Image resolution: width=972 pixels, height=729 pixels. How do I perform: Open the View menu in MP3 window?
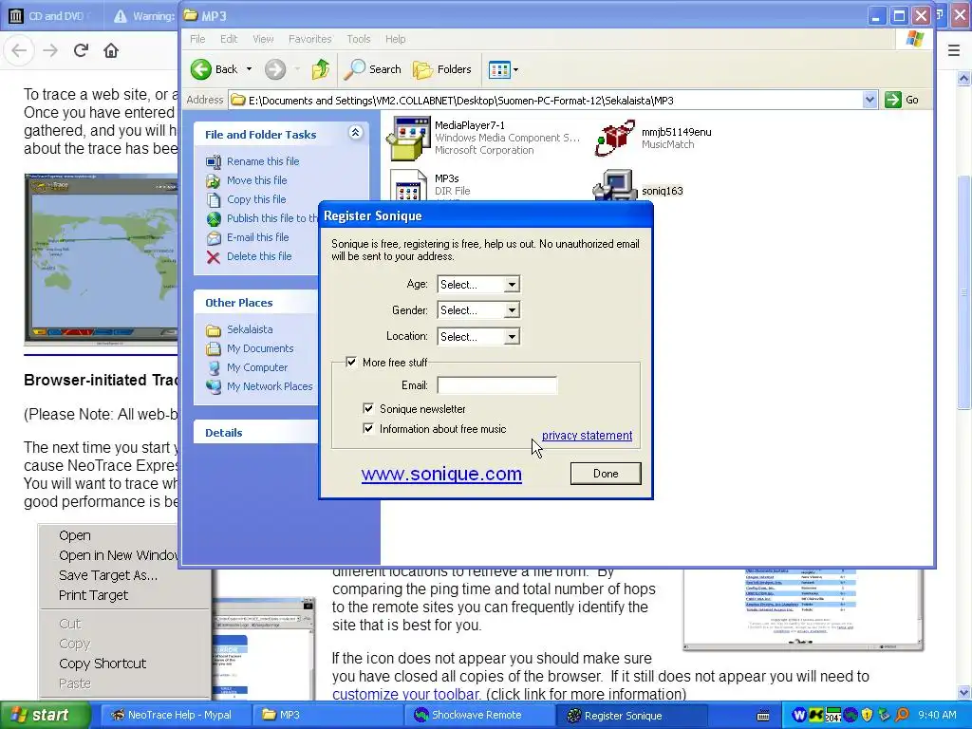263,39
